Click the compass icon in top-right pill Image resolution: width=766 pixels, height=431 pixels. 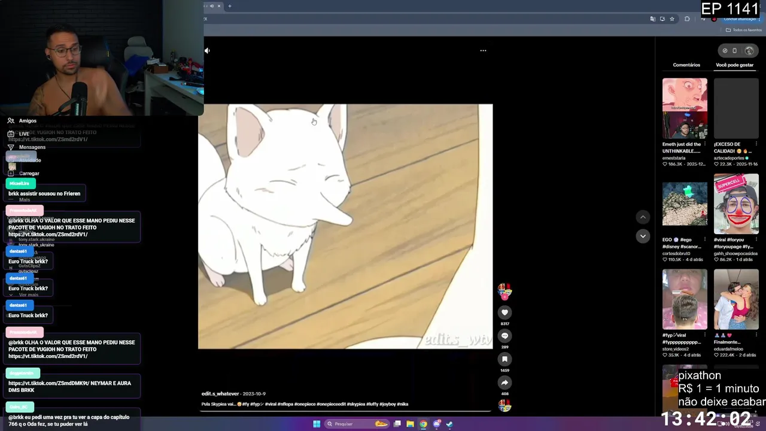tap(725, 51)
